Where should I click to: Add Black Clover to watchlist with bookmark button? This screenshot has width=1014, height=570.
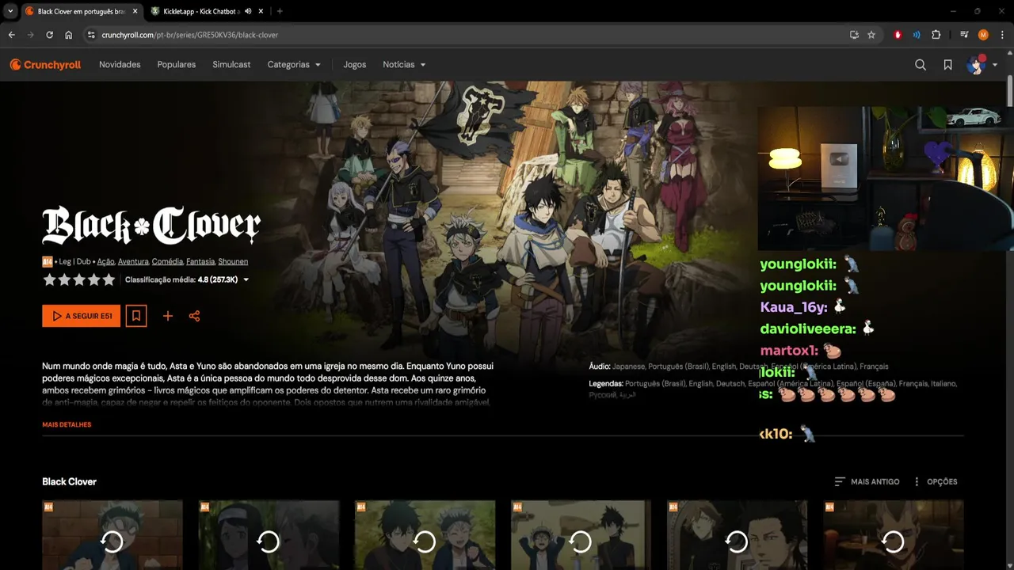pyautogui.click(x=136, y=316)
